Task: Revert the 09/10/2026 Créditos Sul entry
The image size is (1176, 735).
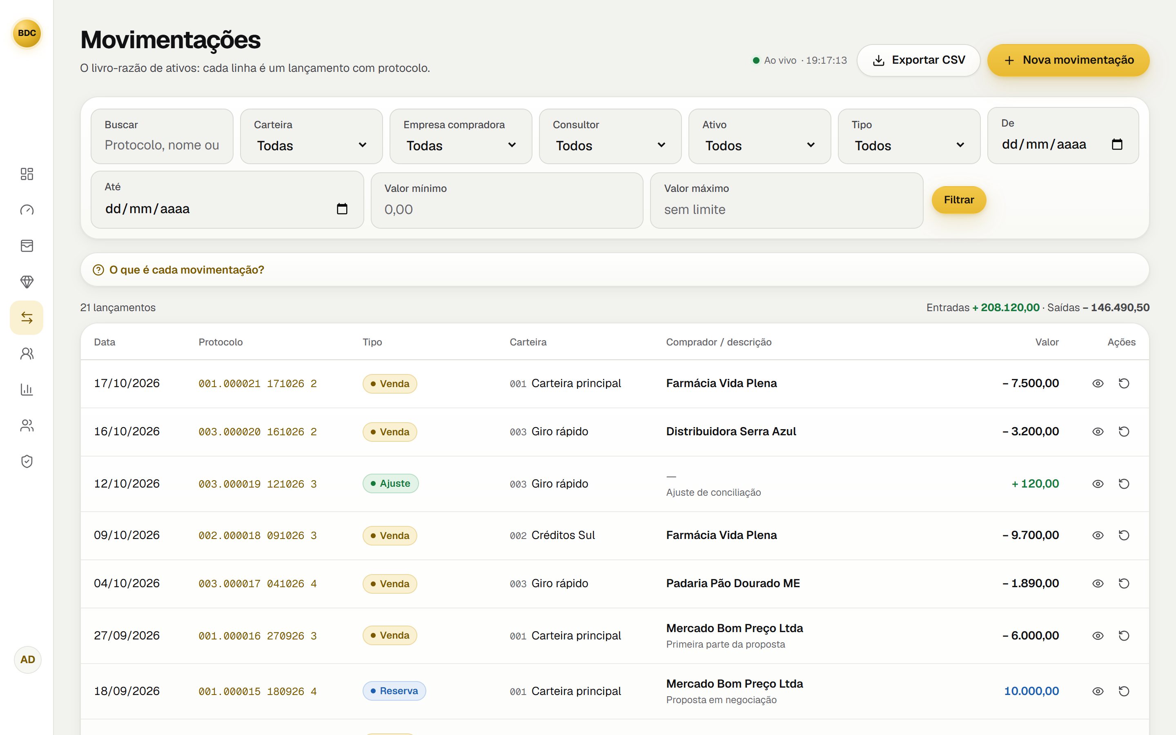Action: pos(1124,535)
